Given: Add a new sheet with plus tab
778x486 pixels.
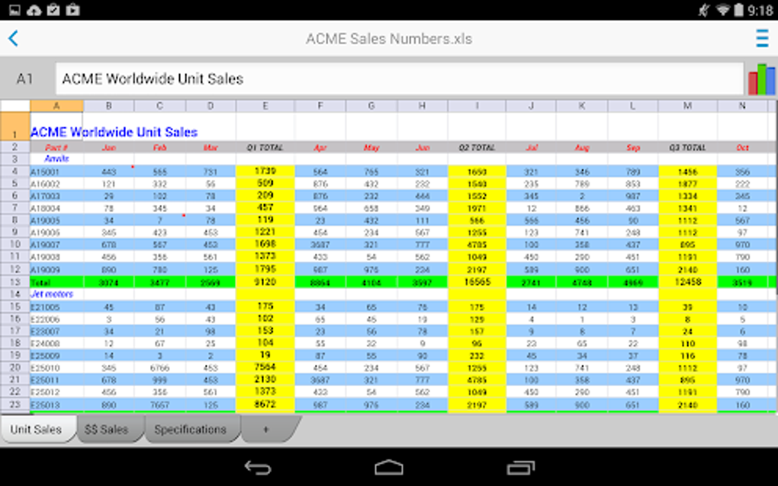Looking at the screenshot, I should click(x=266, y=429).
